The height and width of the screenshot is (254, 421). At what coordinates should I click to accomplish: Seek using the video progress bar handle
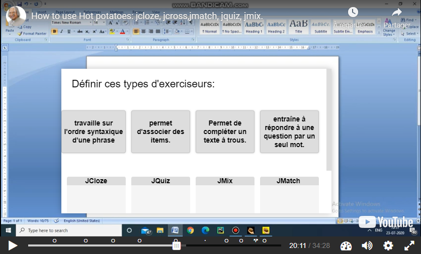pyautogui.click(x=176, y=245)
